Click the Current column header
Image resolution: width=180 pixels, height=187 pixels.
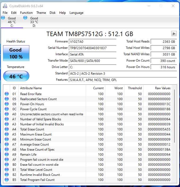click(95, 88)
